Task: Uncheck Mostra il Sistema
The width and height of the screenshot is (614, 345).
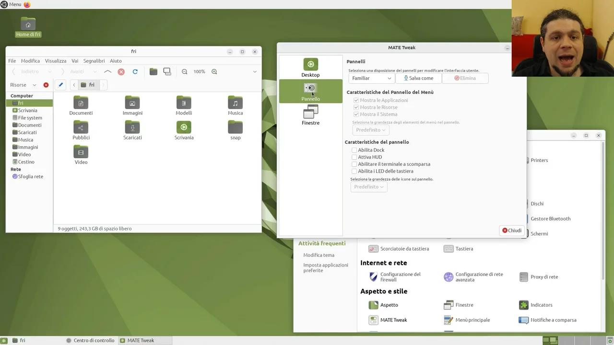Action: click(x=356, y=114)
